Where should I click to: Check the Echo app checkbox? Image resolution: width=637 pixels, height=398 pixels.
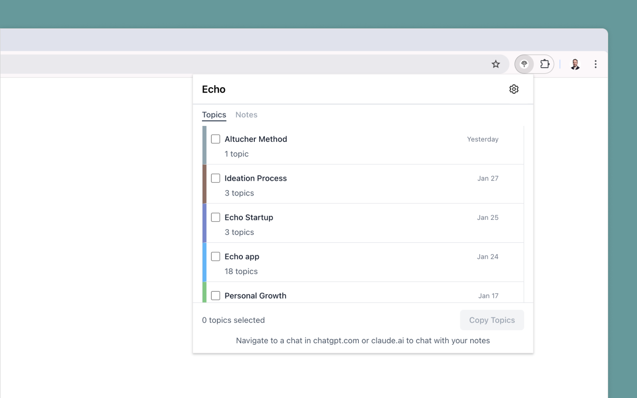click(x=215, y=257)
